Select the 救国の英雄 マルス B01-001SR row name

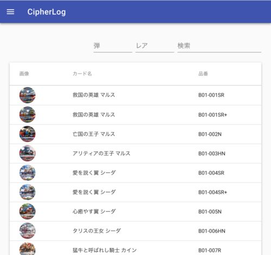(94, 95)
